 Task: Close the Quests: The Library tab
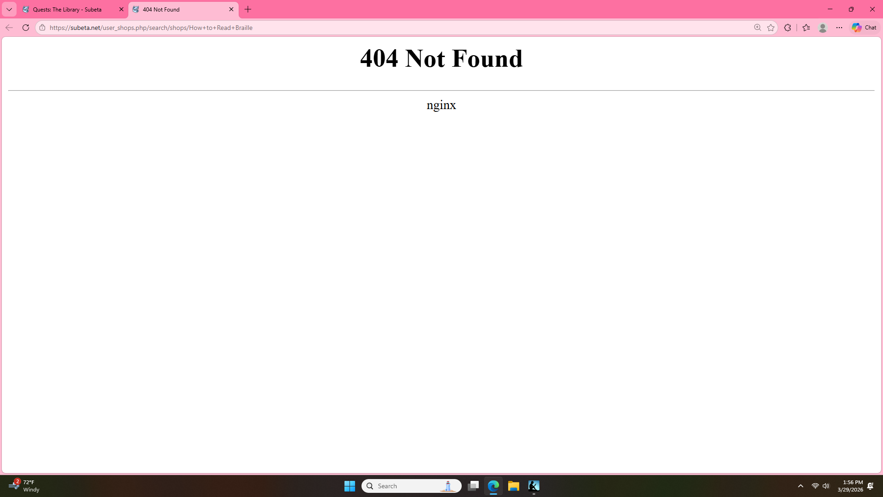[x=121, y=9]
